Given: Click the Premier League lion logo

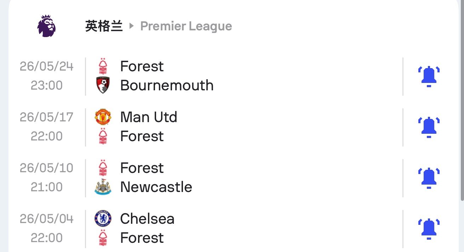Looking at the screenshot, I should pyautogui.click(x=47, y=26).
